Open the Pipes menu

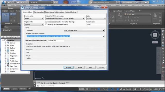tap(130, 5)
